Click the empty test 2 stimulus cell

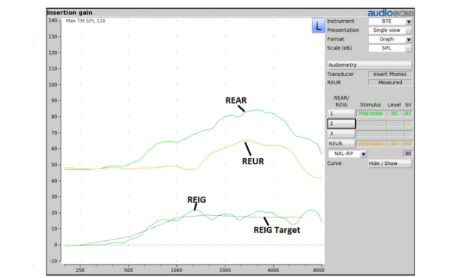point(371,123)
